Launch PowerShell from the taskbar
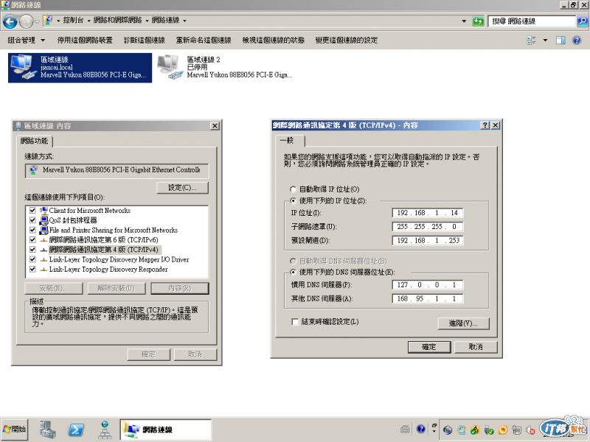Screen dimensions: 590x442 coord(76,429)
